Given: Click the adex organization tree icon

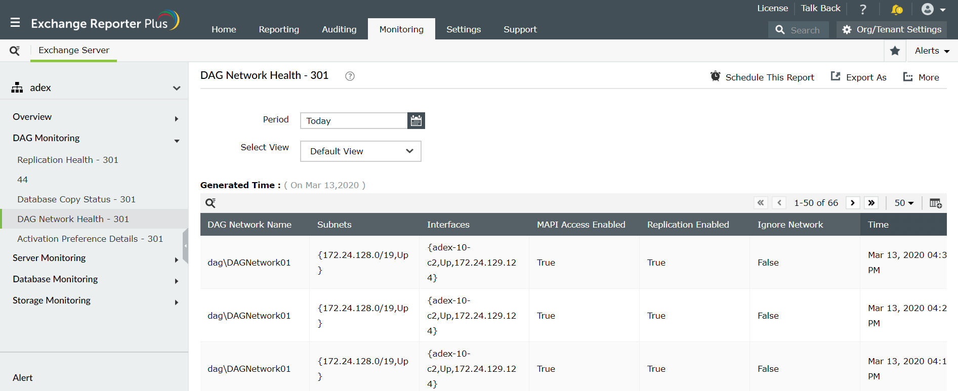Looking at the screenshot, I should tap(17, 88).
